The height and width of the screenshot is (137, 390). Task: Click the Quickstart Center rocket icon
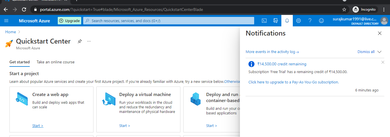[x=9, y=44]
